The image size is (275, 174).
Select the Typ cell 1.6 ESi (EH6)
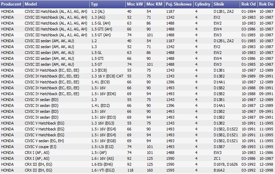(x=102, y=164)
